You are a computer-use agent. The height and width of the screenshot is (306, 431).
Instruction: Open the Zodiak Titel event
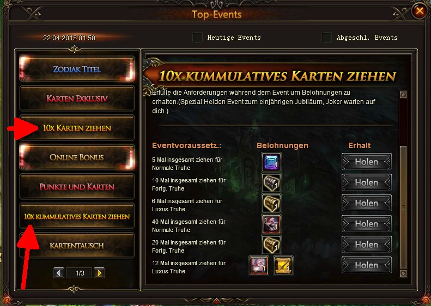[77, 69]
